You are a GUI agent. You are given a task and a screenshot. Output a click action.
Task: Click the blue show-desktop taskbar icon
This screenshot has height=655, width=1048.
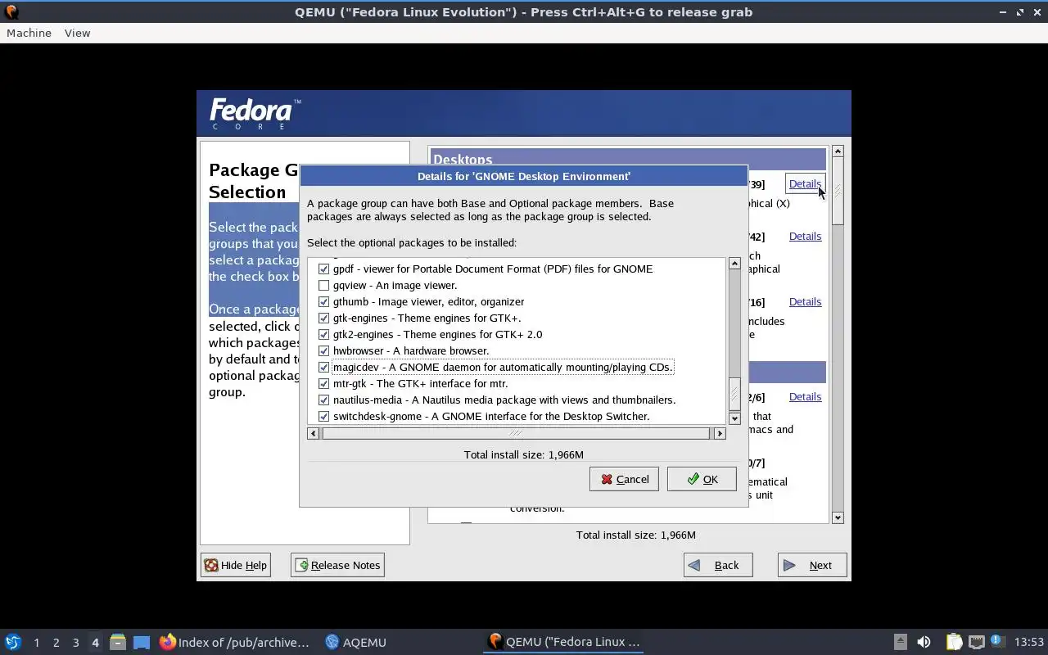142,642
